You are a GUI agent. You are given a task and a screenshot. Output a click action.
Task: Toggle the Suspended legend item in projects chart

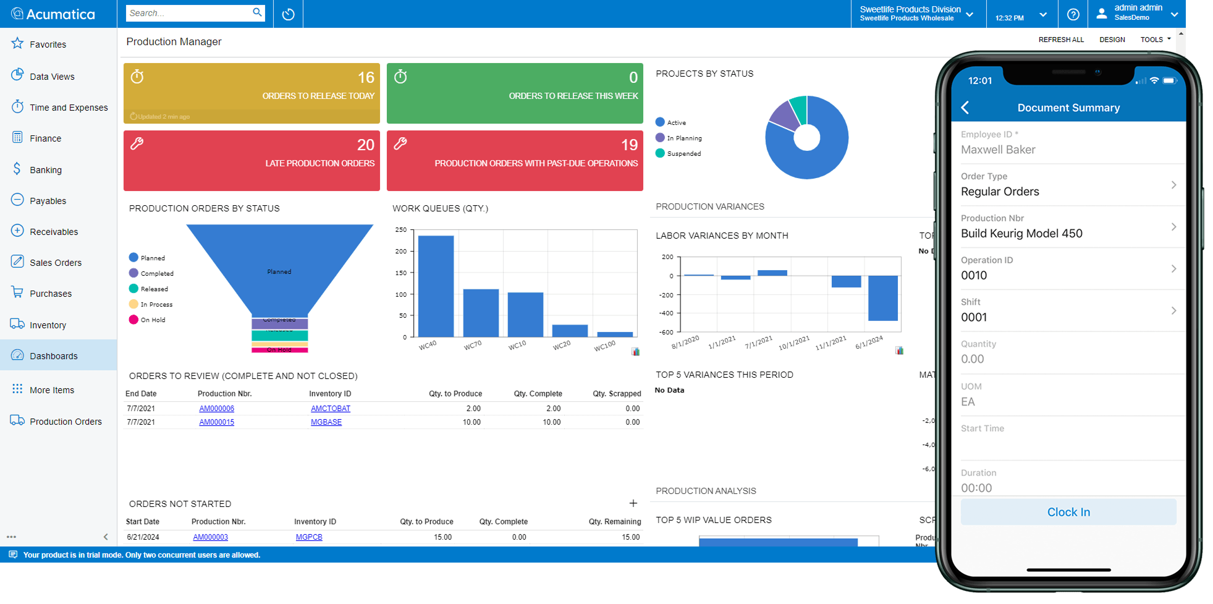click(x=678, y=153)
